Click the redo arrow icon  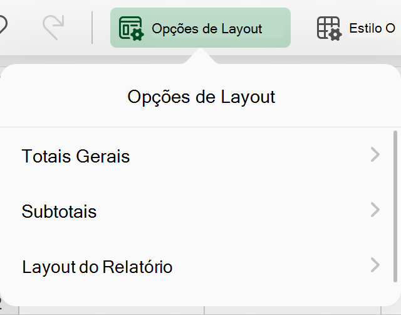point(53,28)
